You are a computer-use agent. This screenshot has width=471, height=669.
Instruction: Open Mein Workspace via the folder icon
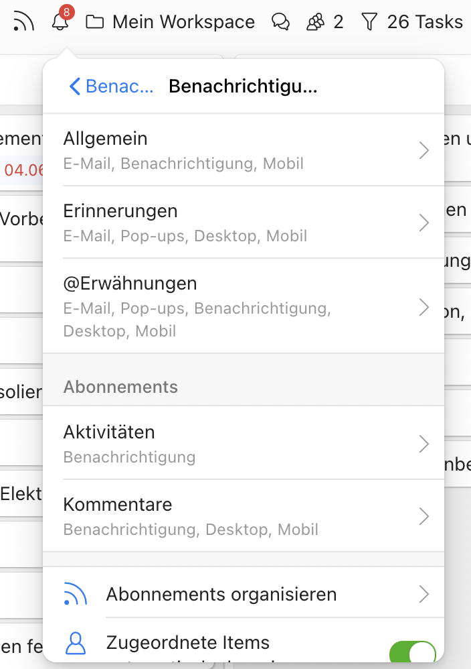click(x=94, y=21)
